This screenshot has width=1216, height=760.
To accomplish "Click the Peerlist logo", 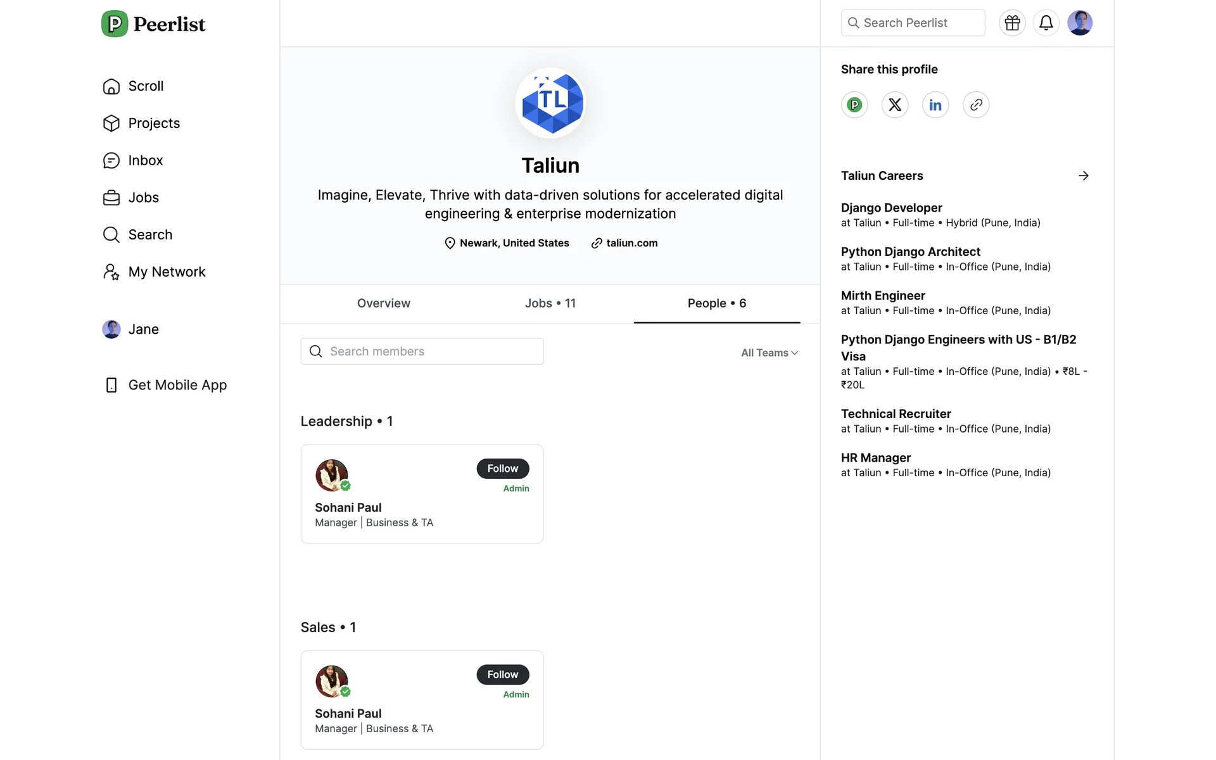I will pos(153,23).
